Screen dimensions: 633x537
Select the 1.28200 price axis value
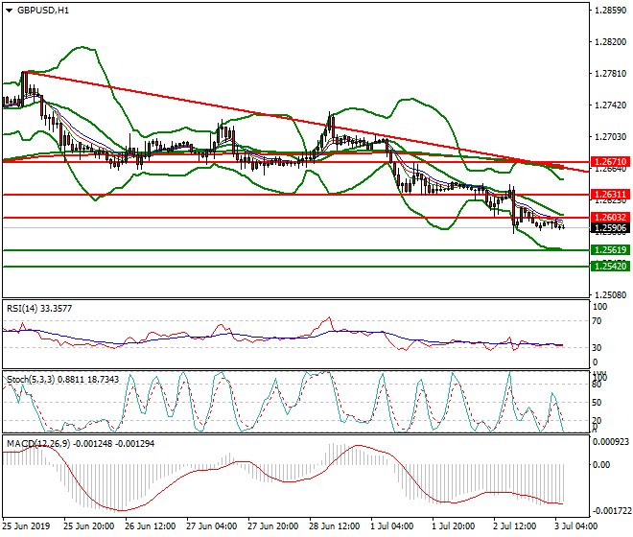tap(611, 42)
